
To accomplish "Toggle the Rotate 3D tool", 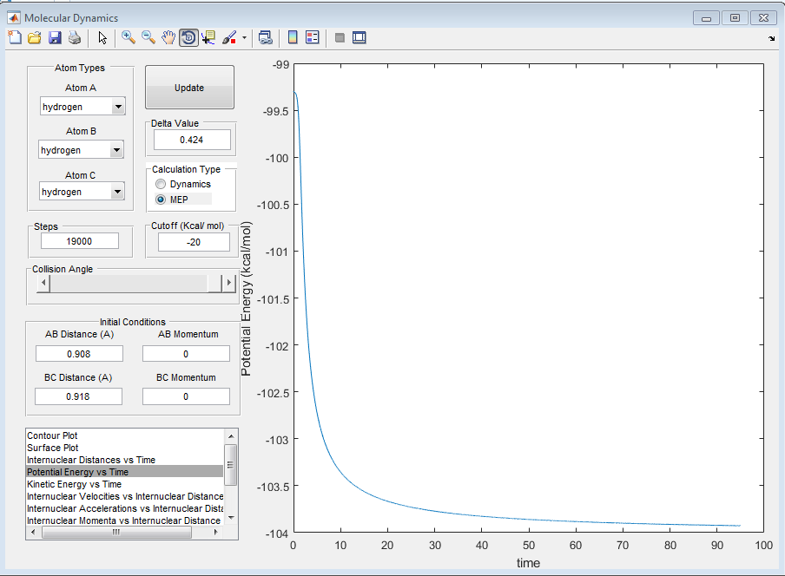I will pyautogui.click(x=188, y=37).
